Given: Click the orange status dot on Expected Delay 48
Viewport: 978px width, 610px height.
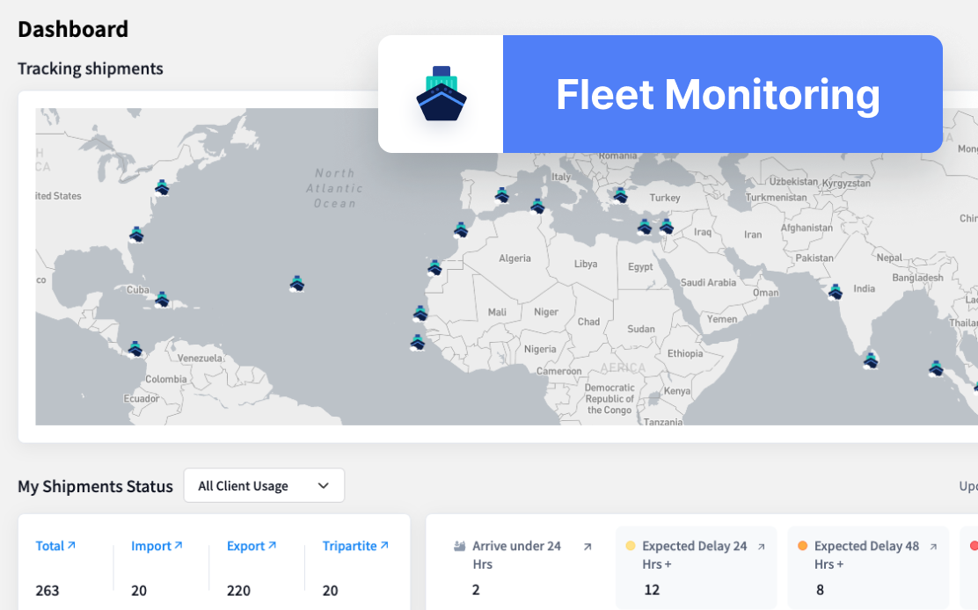Looking at the screenshot, I should coord(800,546).
